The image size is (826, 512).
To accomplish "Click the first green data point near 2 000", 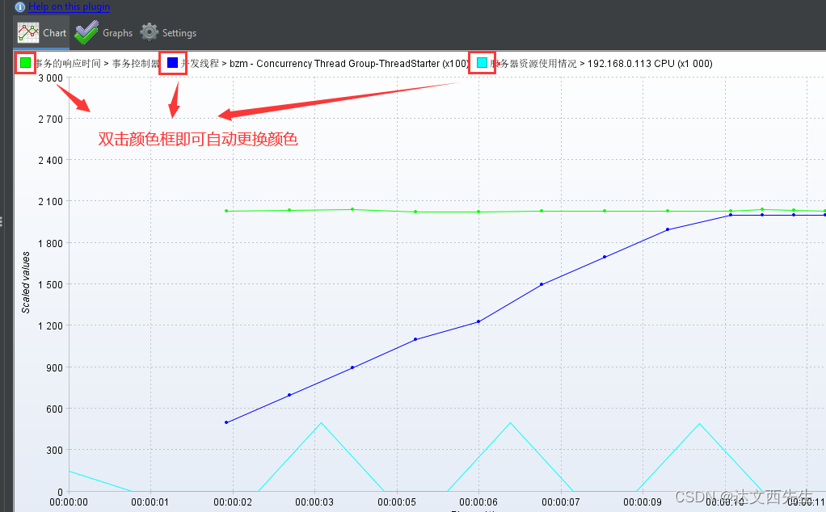I will pos(226,211).
